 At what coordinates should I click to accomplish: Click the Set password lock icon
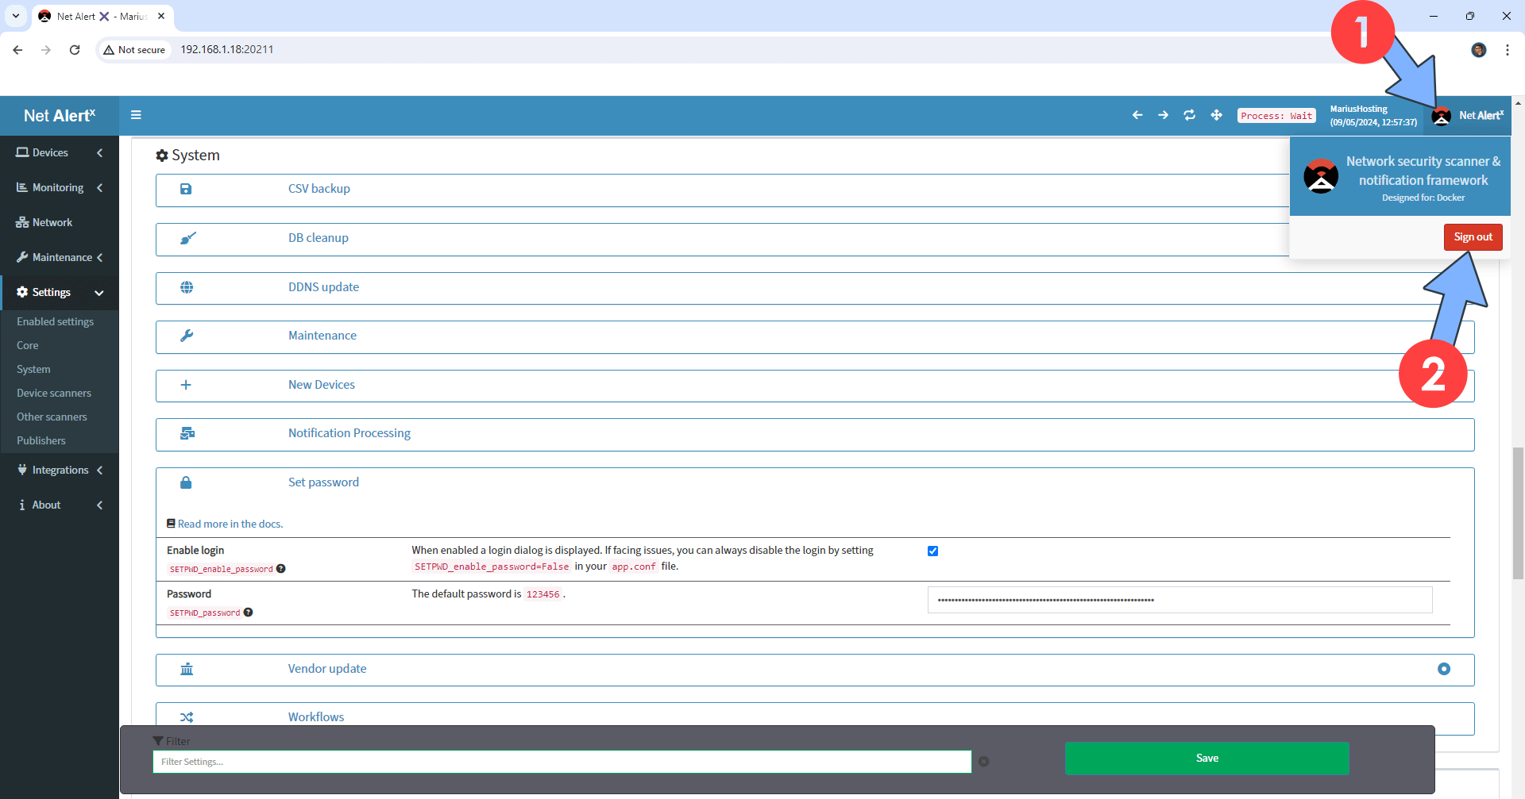[x=186, y=482]
